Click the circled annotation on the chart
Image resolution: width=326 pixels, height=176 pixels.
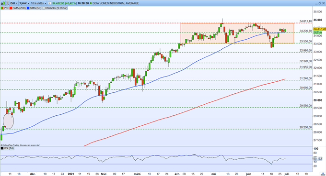(8, 121)
